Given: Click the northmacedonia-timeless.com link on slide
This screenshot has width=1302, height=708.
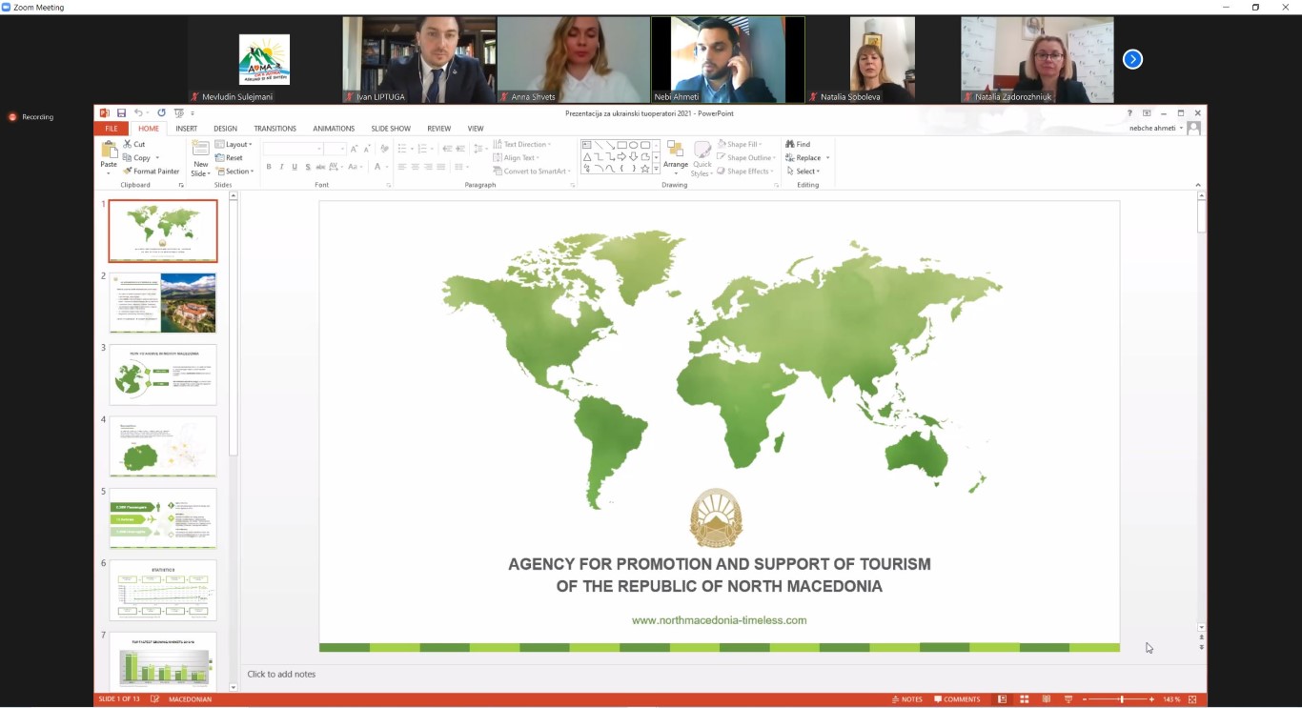Looking at the screenshot, I should [x=720, y=620].
